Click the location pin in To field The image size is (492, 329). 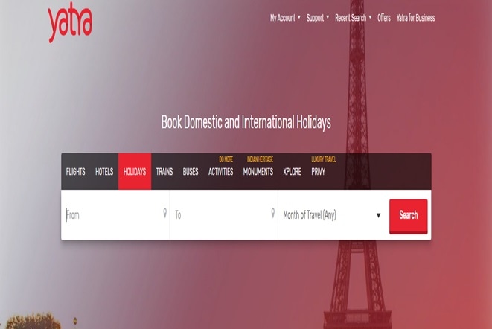pyautogui.click(x=273, y=214)
